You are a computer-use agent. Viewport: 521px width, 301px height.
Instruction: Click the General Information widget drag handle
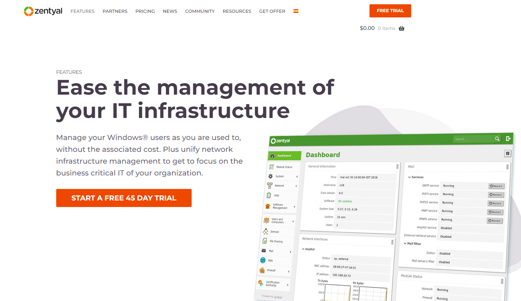[x=397, y=166]
